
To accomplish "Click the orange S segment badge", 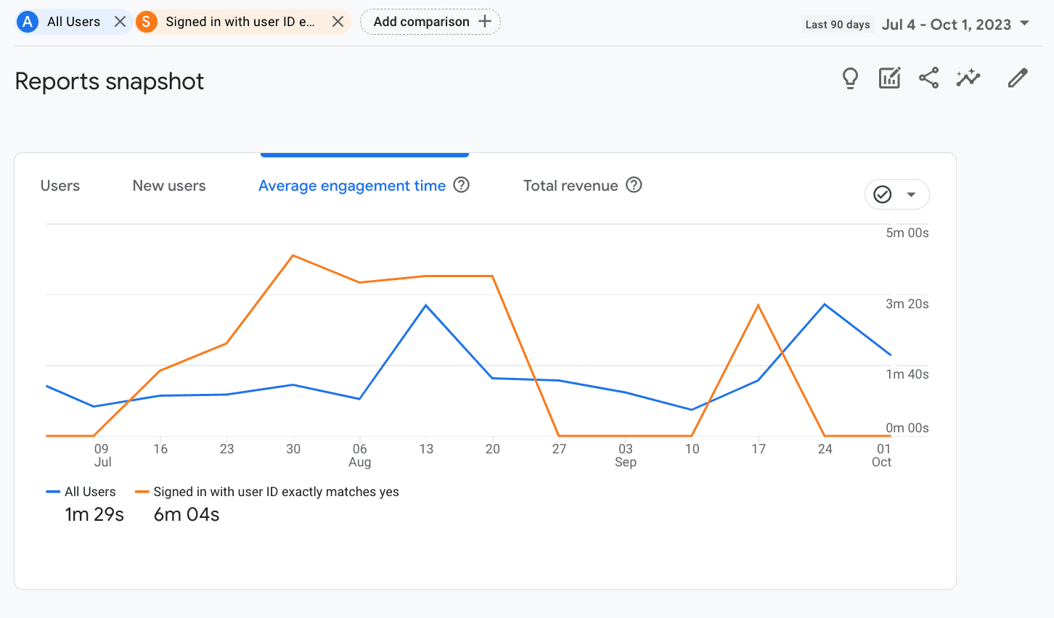I will coord(147,22).
